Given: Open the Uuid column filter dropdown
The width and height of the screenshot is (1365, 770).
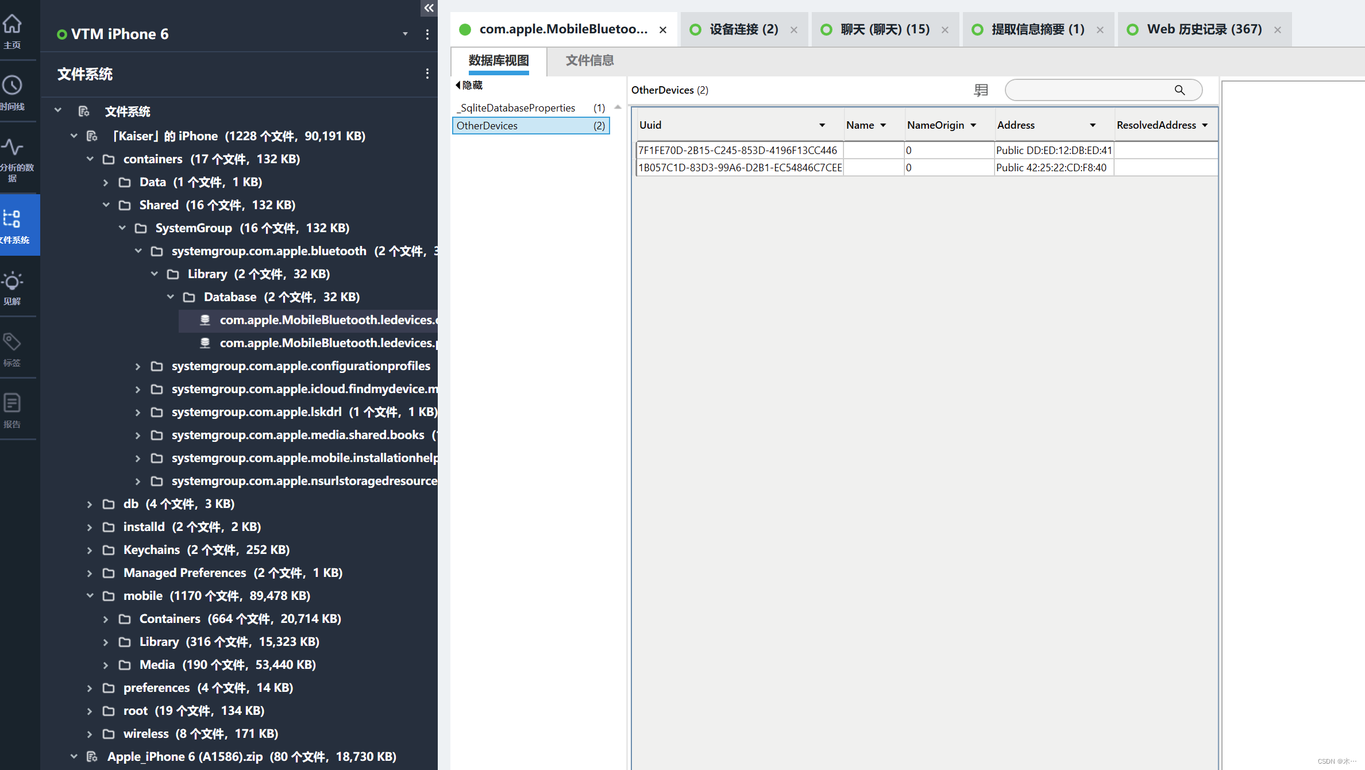Looking at the screenshot, I should pyautogui.click(x=822, y=125).
